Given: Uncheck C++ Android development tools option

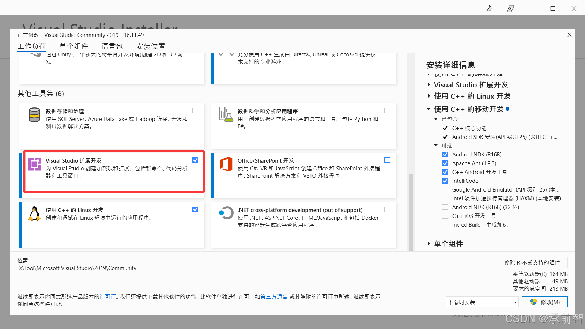Looking at the screenshot, I should (445, 172).
